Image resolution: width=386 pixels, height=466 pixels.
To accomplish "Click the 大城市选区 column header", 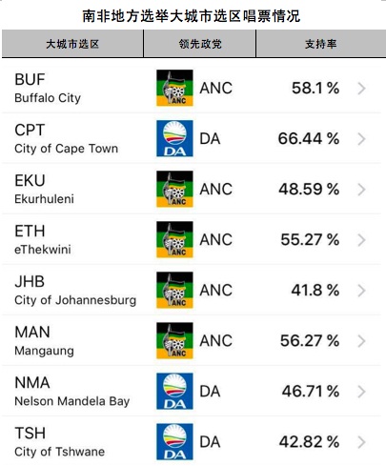I will coord(72,44).
